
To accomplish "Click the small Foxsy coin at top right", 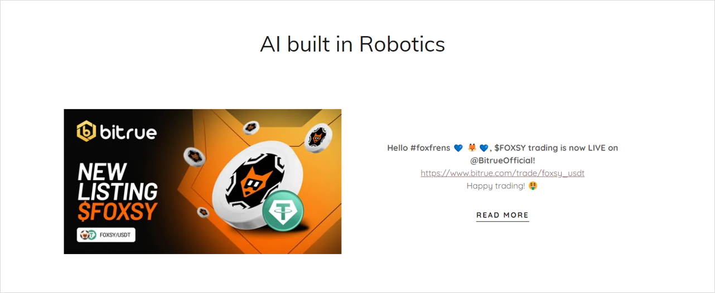I will pos(318,137).
